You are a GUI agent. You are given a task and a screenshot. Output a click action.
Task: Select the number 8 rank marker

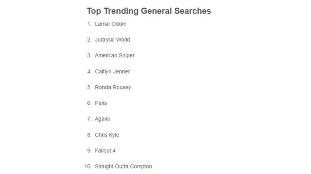pyautogui.click(x=89, y=135)
